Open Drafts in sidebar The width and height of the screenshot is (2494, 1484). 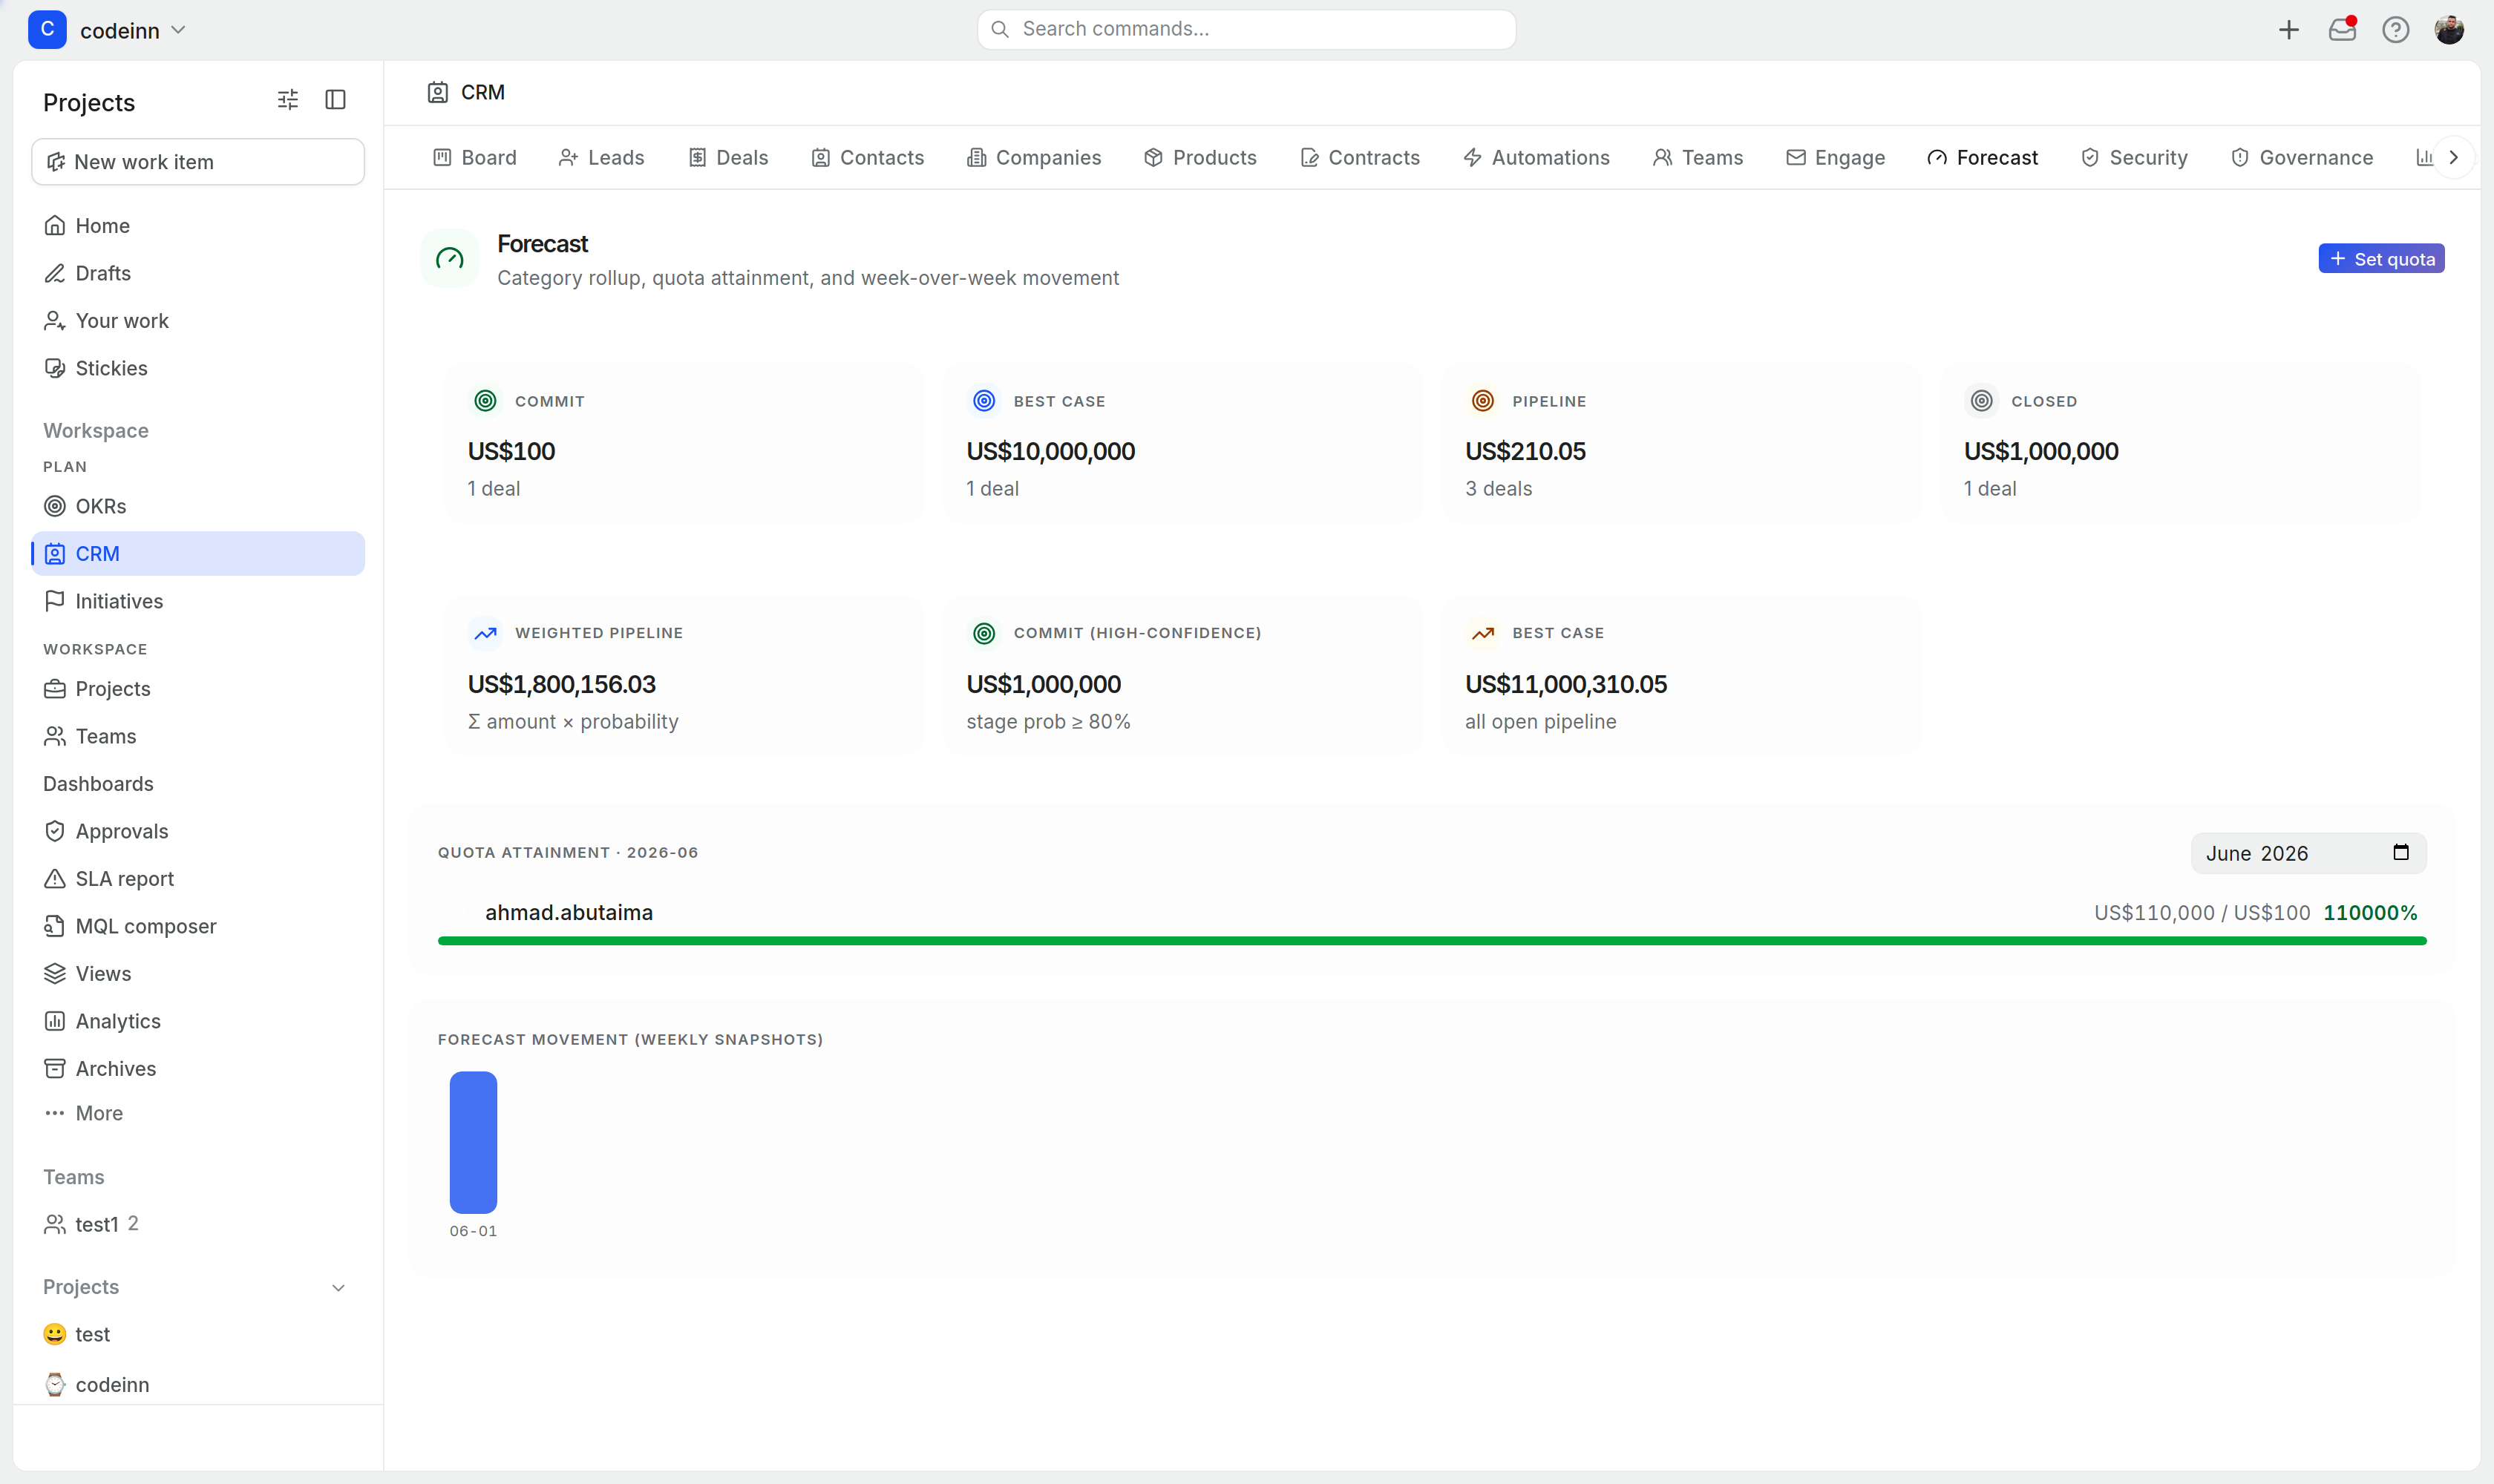(x=198, y=273)
